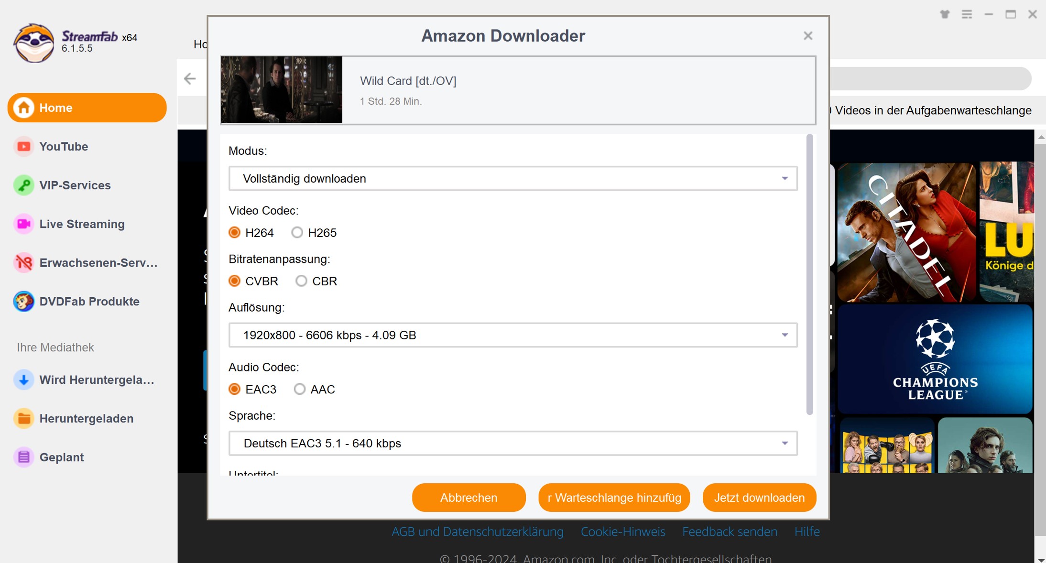Enable EAC3 audio codec option

(235, 389)
